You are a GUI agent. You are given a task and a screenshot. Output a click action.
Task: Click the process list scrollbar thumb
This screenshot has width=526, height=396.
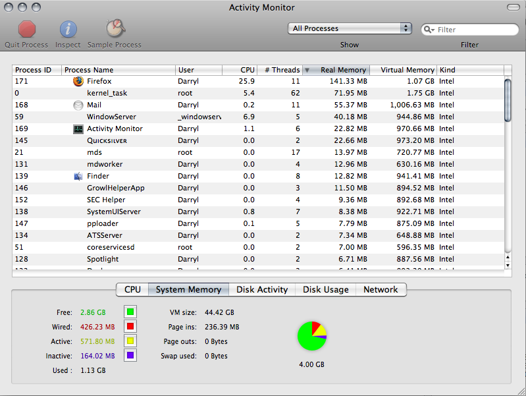[x=508, y=100]
